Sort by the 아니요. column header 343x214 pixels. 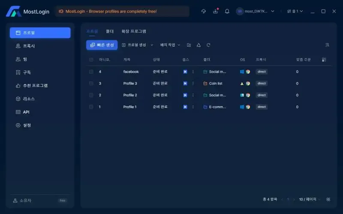pos(104,59)
